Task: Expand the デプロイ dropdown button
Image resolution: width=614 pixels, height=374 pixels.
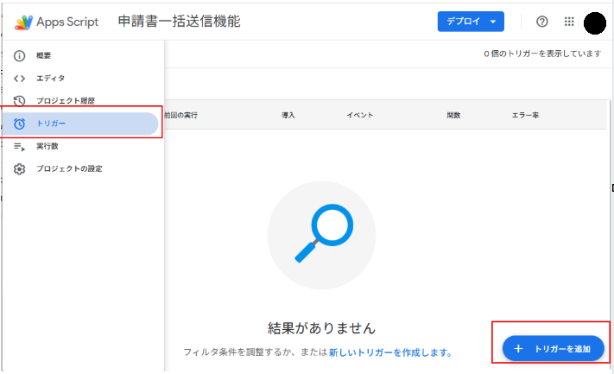Action: [471, 22]
